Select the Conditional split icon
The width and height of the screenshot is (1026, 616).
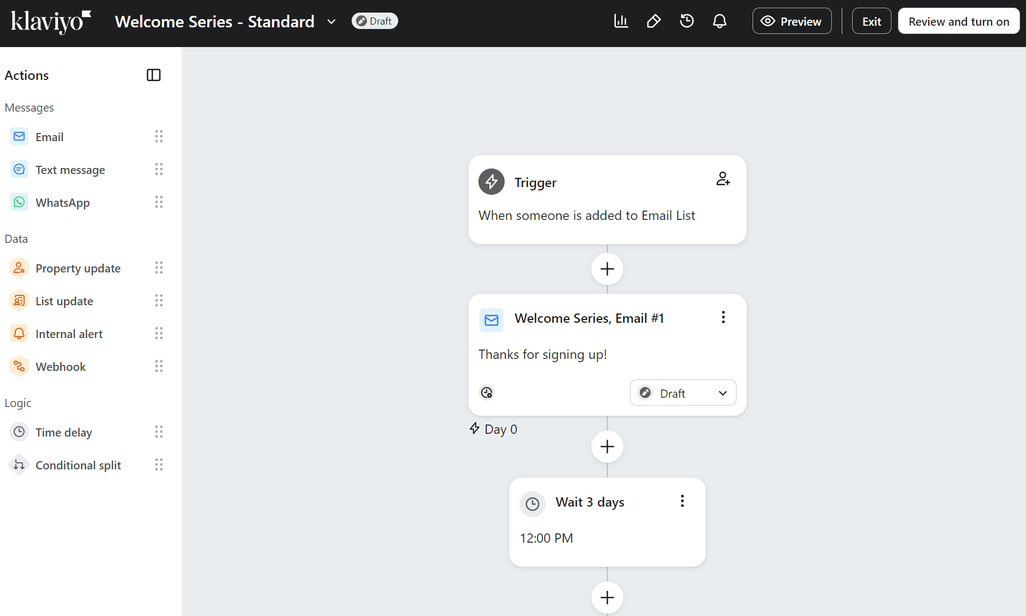pos(19,464)
